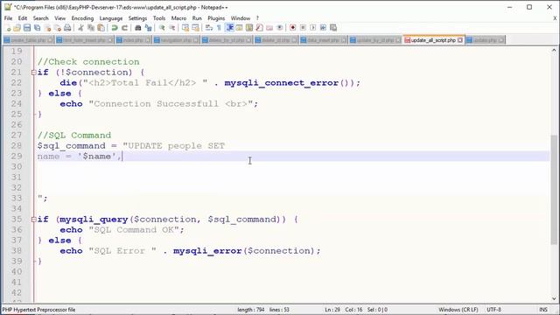This screenshot has height=315, width=560.
Task: Play back recorded macro icon
Action: [x=313, y=28]
